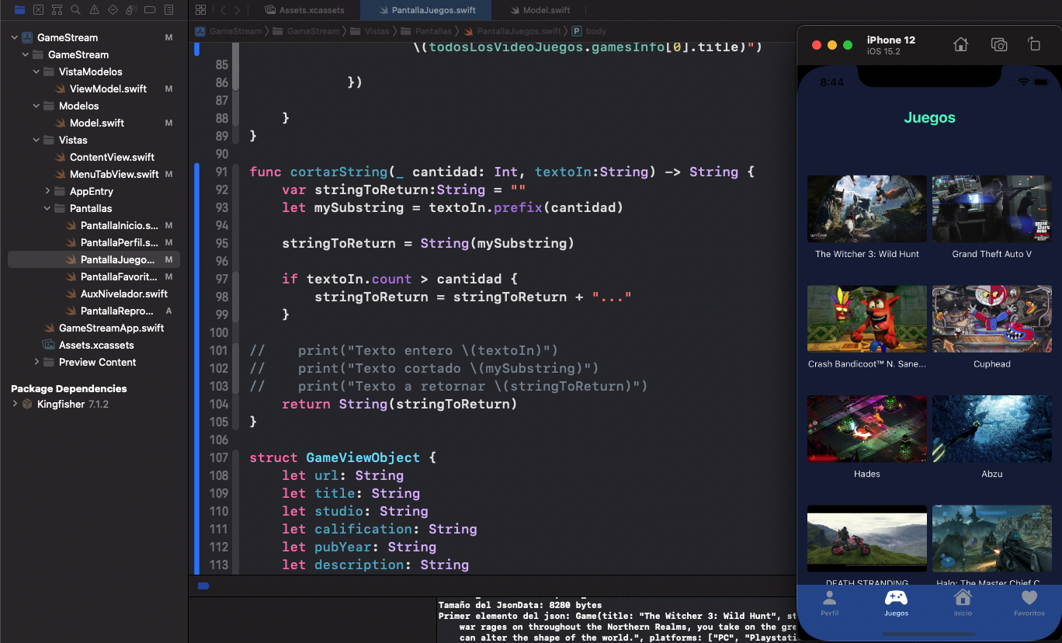Tap the Grand Theft Auto V thumbnail
This screenshot has width=1062, height=643.
click(x=992, y=209)
